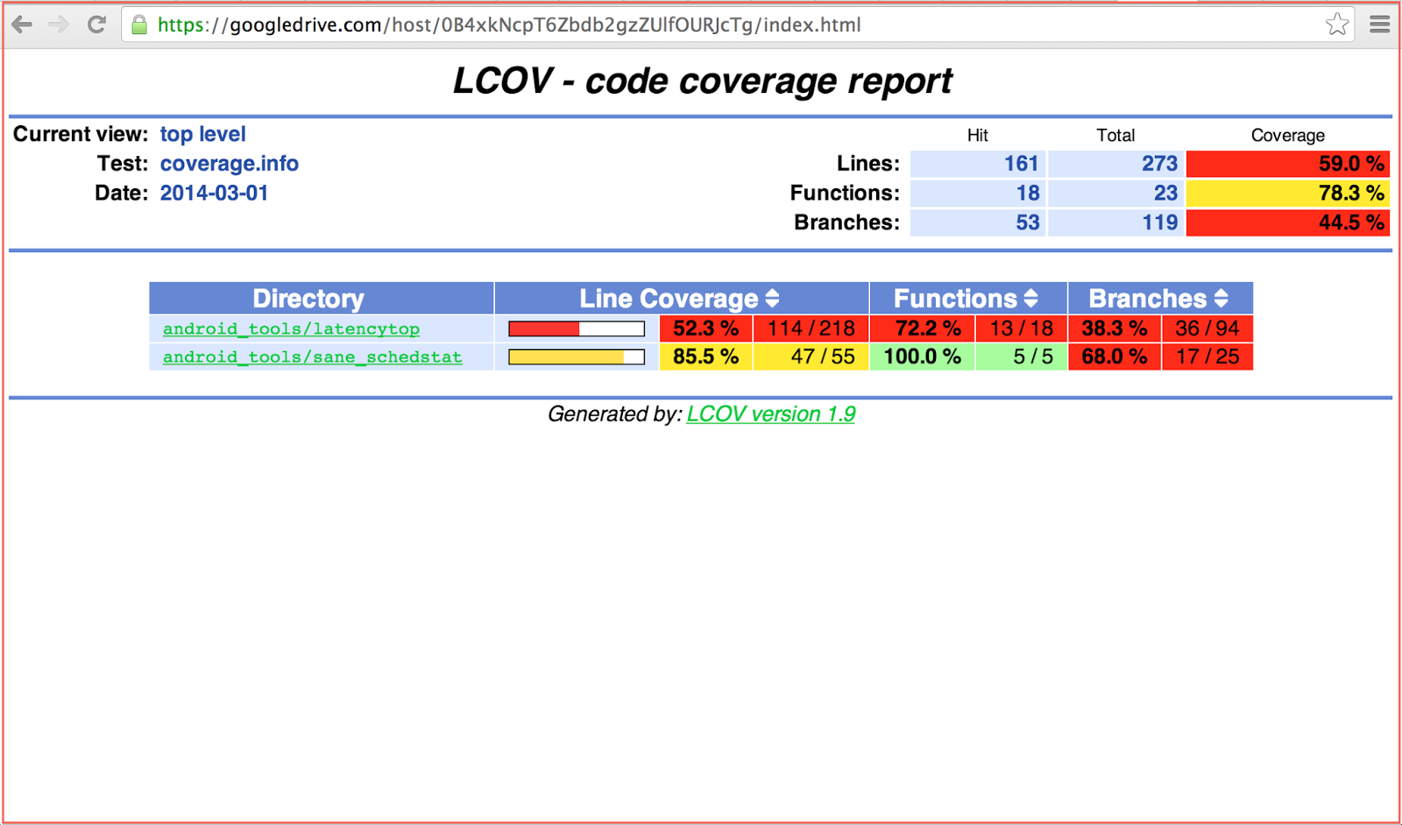
Task: Click the bookmark star icon
Action: tap(1337, 25)
